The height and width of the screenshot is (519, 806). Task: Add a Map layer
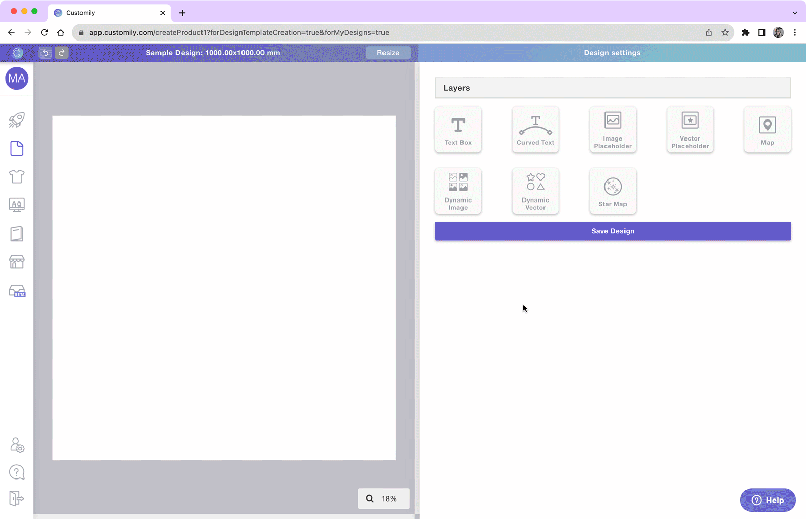(x=768, y=129)
